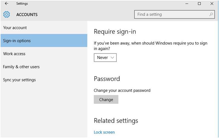The width and height of the screenshot is (219, 138).
Task: Click the Require sign-in heading
Action: click(115, 32)
